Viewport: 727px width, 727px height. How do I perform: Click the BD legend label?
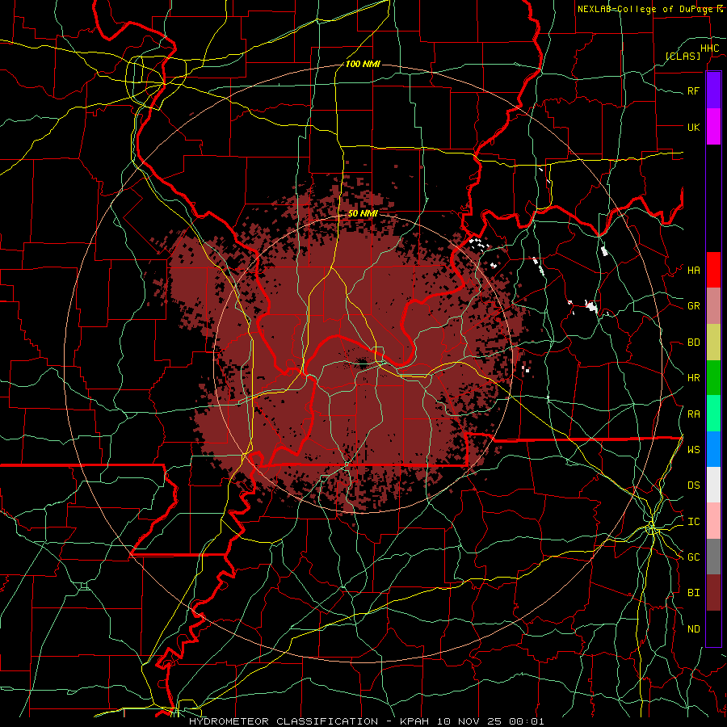[694, 342]
